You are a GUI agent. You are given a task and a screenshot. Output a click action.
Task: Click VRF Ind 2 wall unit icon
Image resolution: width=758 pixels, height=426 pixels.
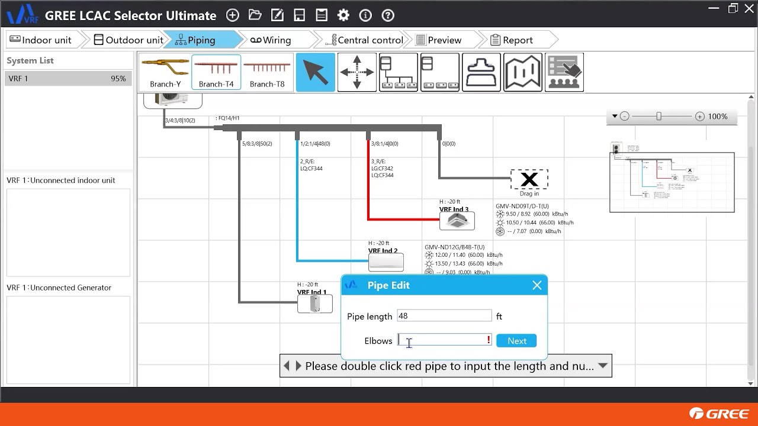386,262
